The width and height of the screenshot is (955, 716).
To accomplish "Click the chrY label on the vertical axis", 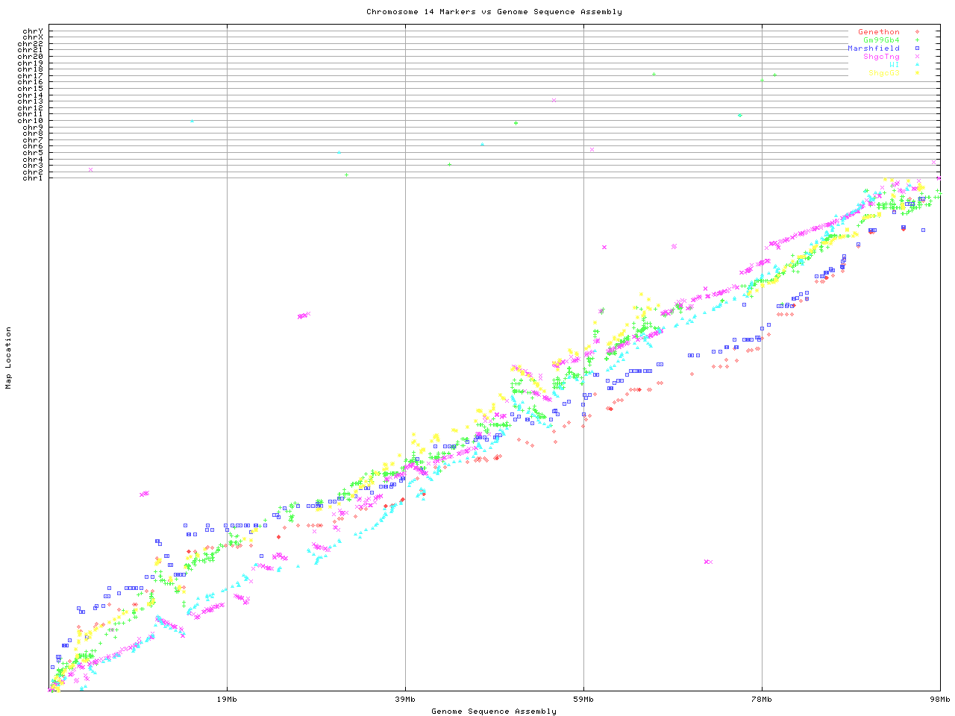I will tap(33, 31).
